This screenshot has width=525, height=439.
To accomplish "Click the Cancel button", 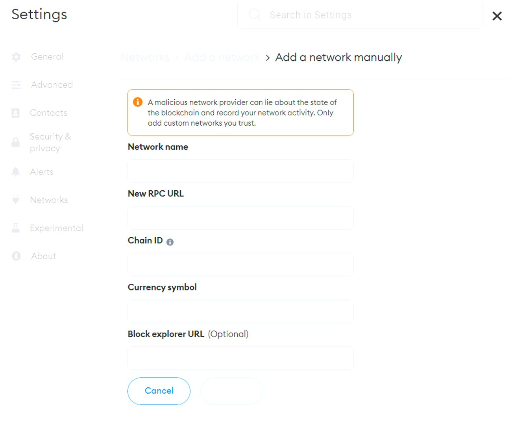I will [159, 391].
